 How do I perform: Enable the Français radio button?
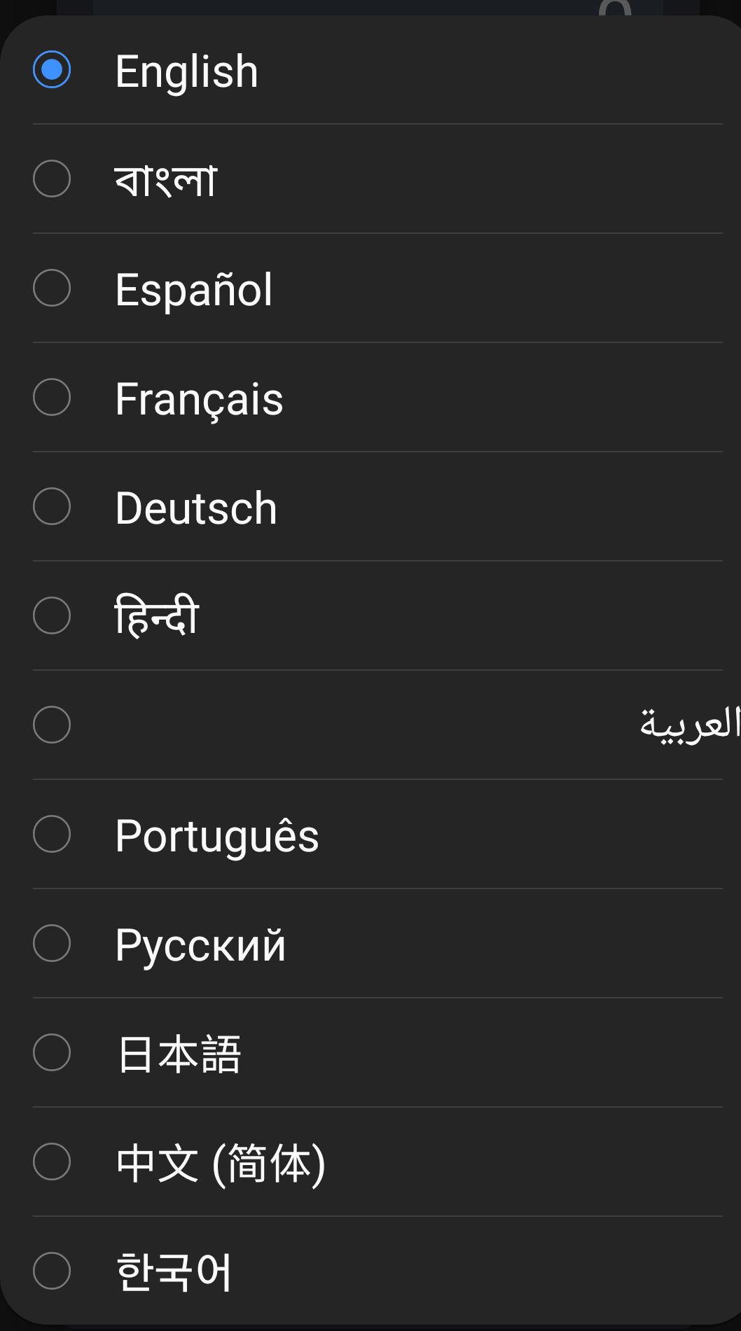[52, 397]
